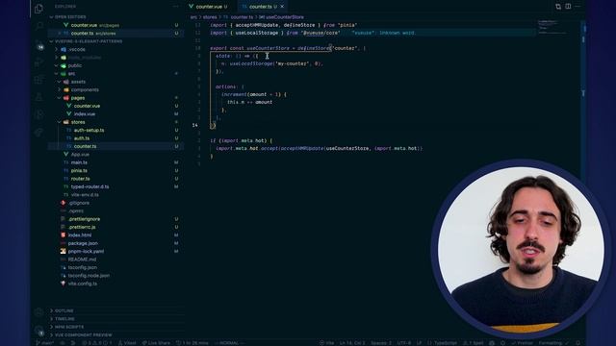Close the counter.ts editor tab
Screen dimensions: 616x346
(282, 7)
